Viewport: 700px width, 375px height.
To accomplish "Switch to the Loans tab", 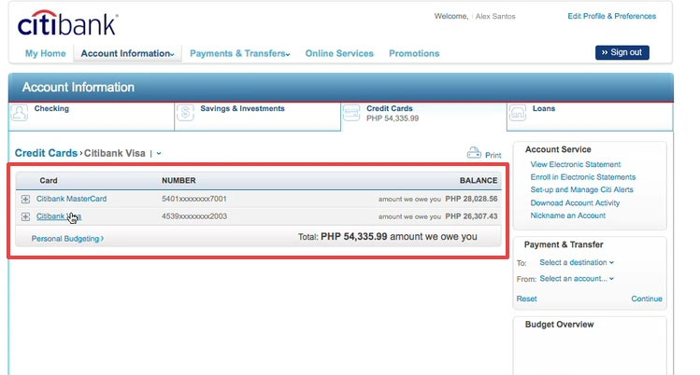I will click(x=590, y=117).
